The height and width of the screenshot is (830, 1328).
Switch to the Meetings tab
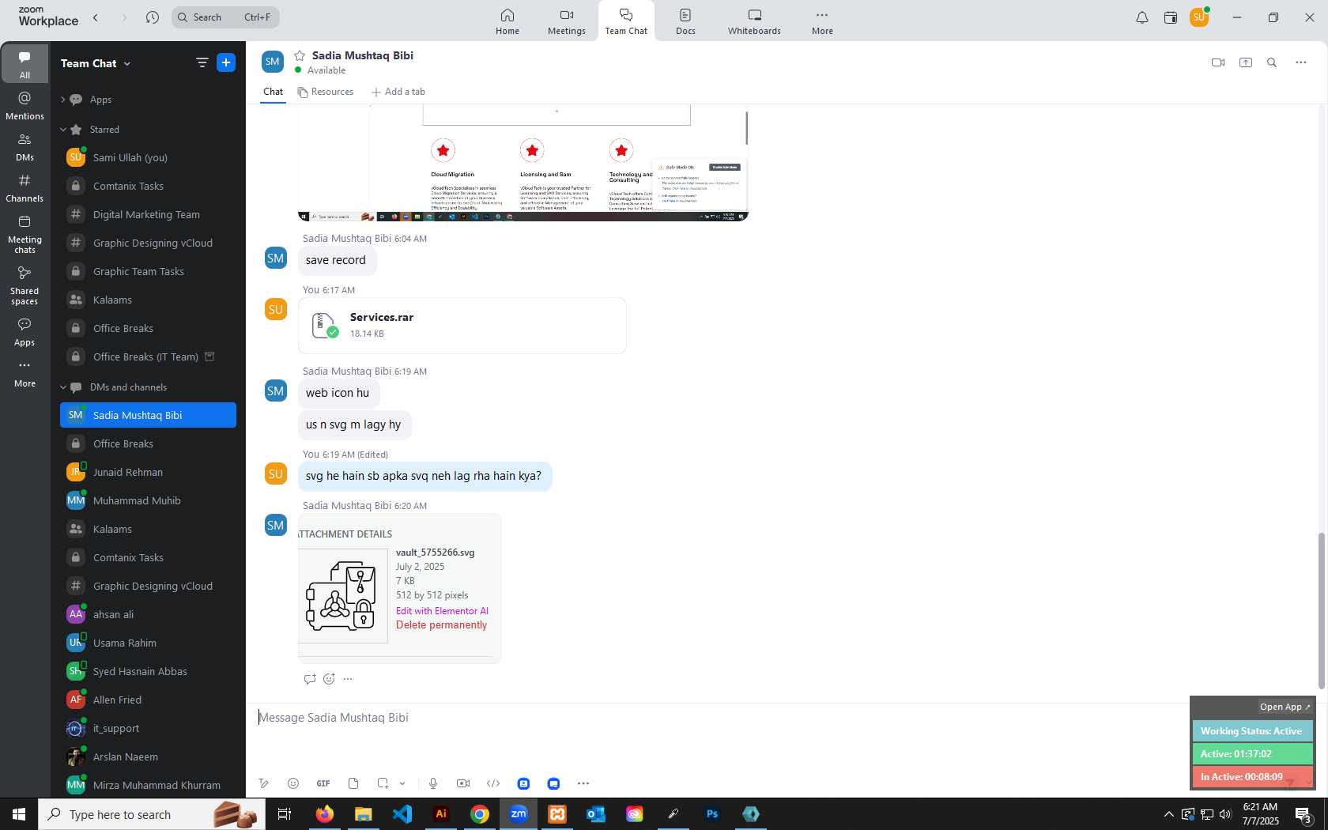[x=567, y=21]
